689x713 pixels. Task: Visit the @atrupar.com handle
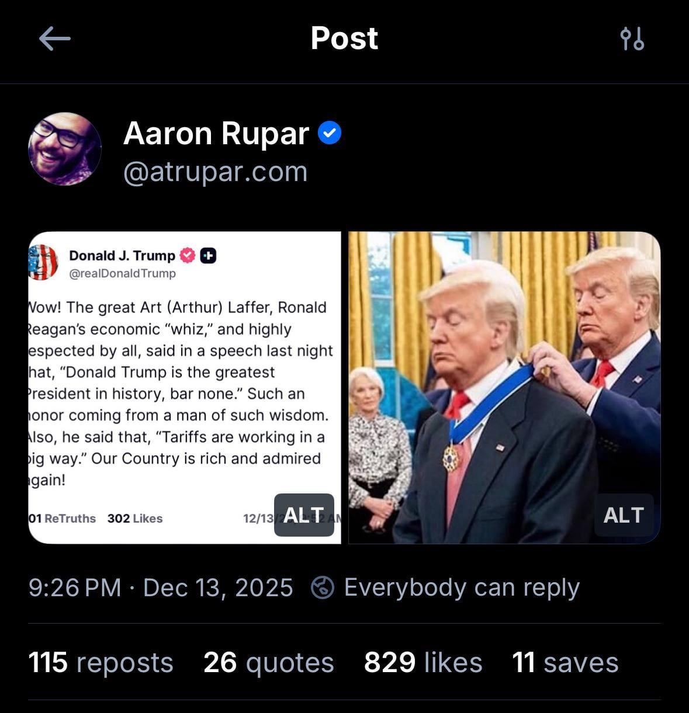(215, 172)
